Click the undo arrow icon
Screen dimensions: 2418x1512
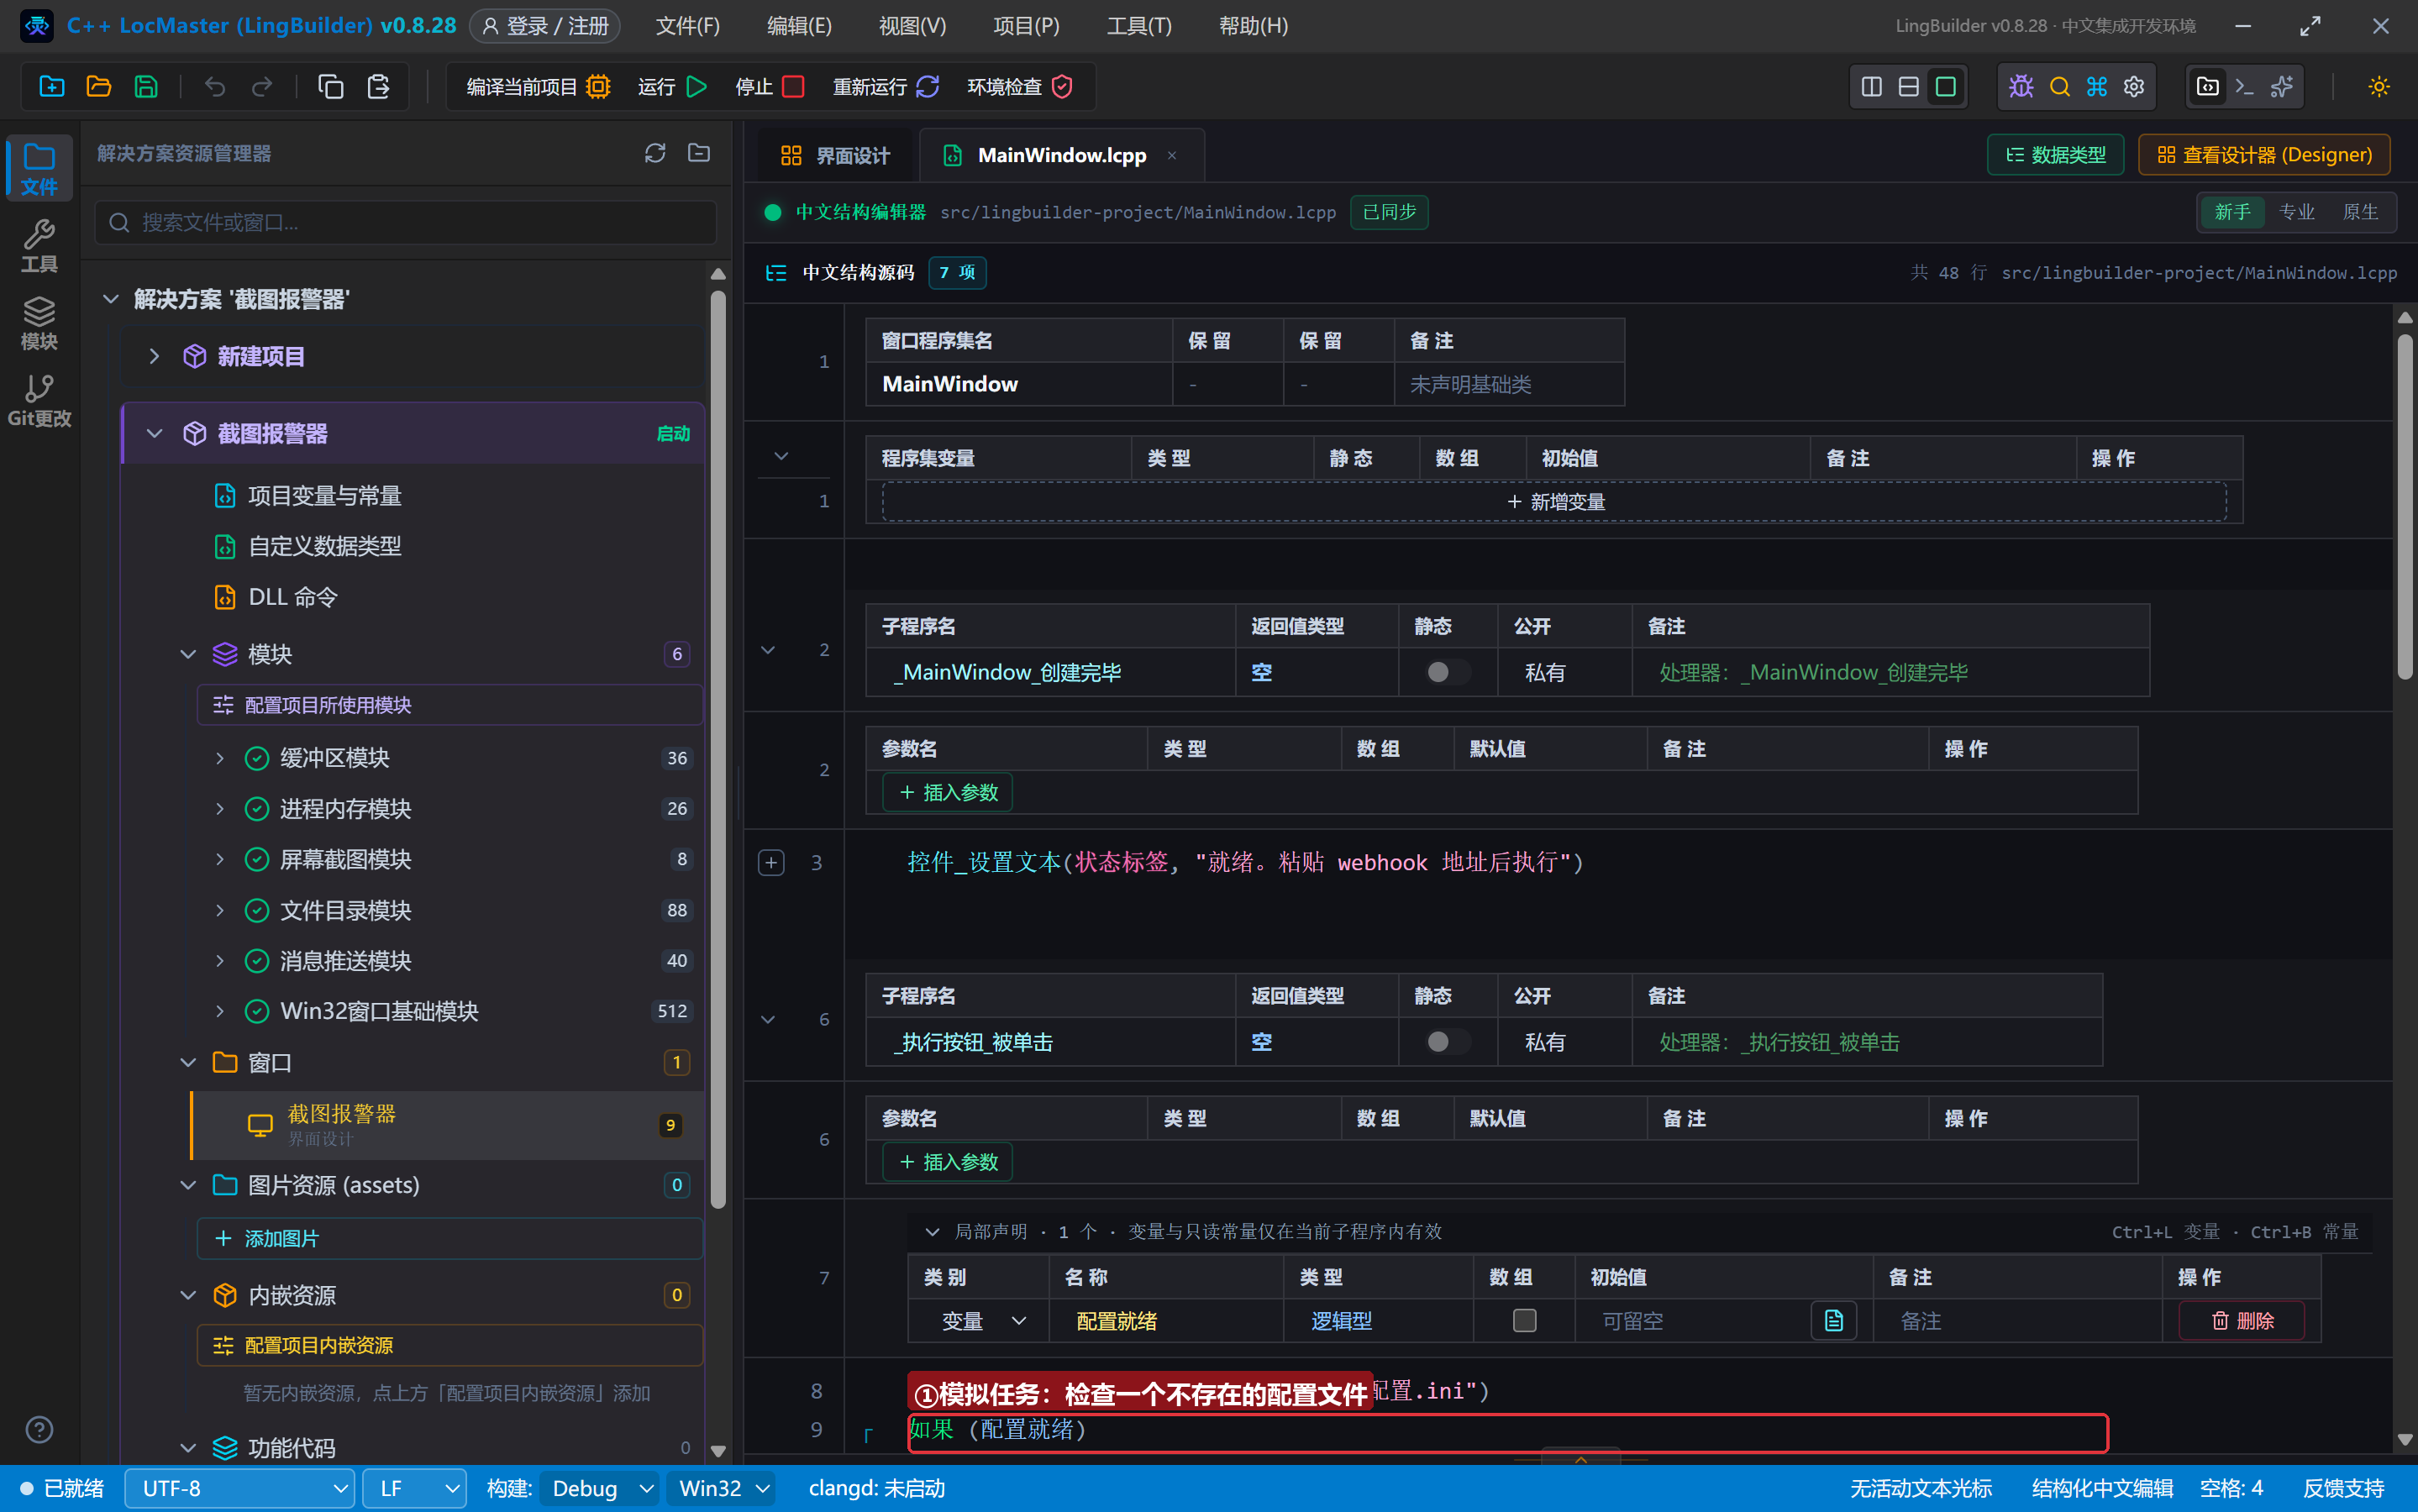(215, 87)
